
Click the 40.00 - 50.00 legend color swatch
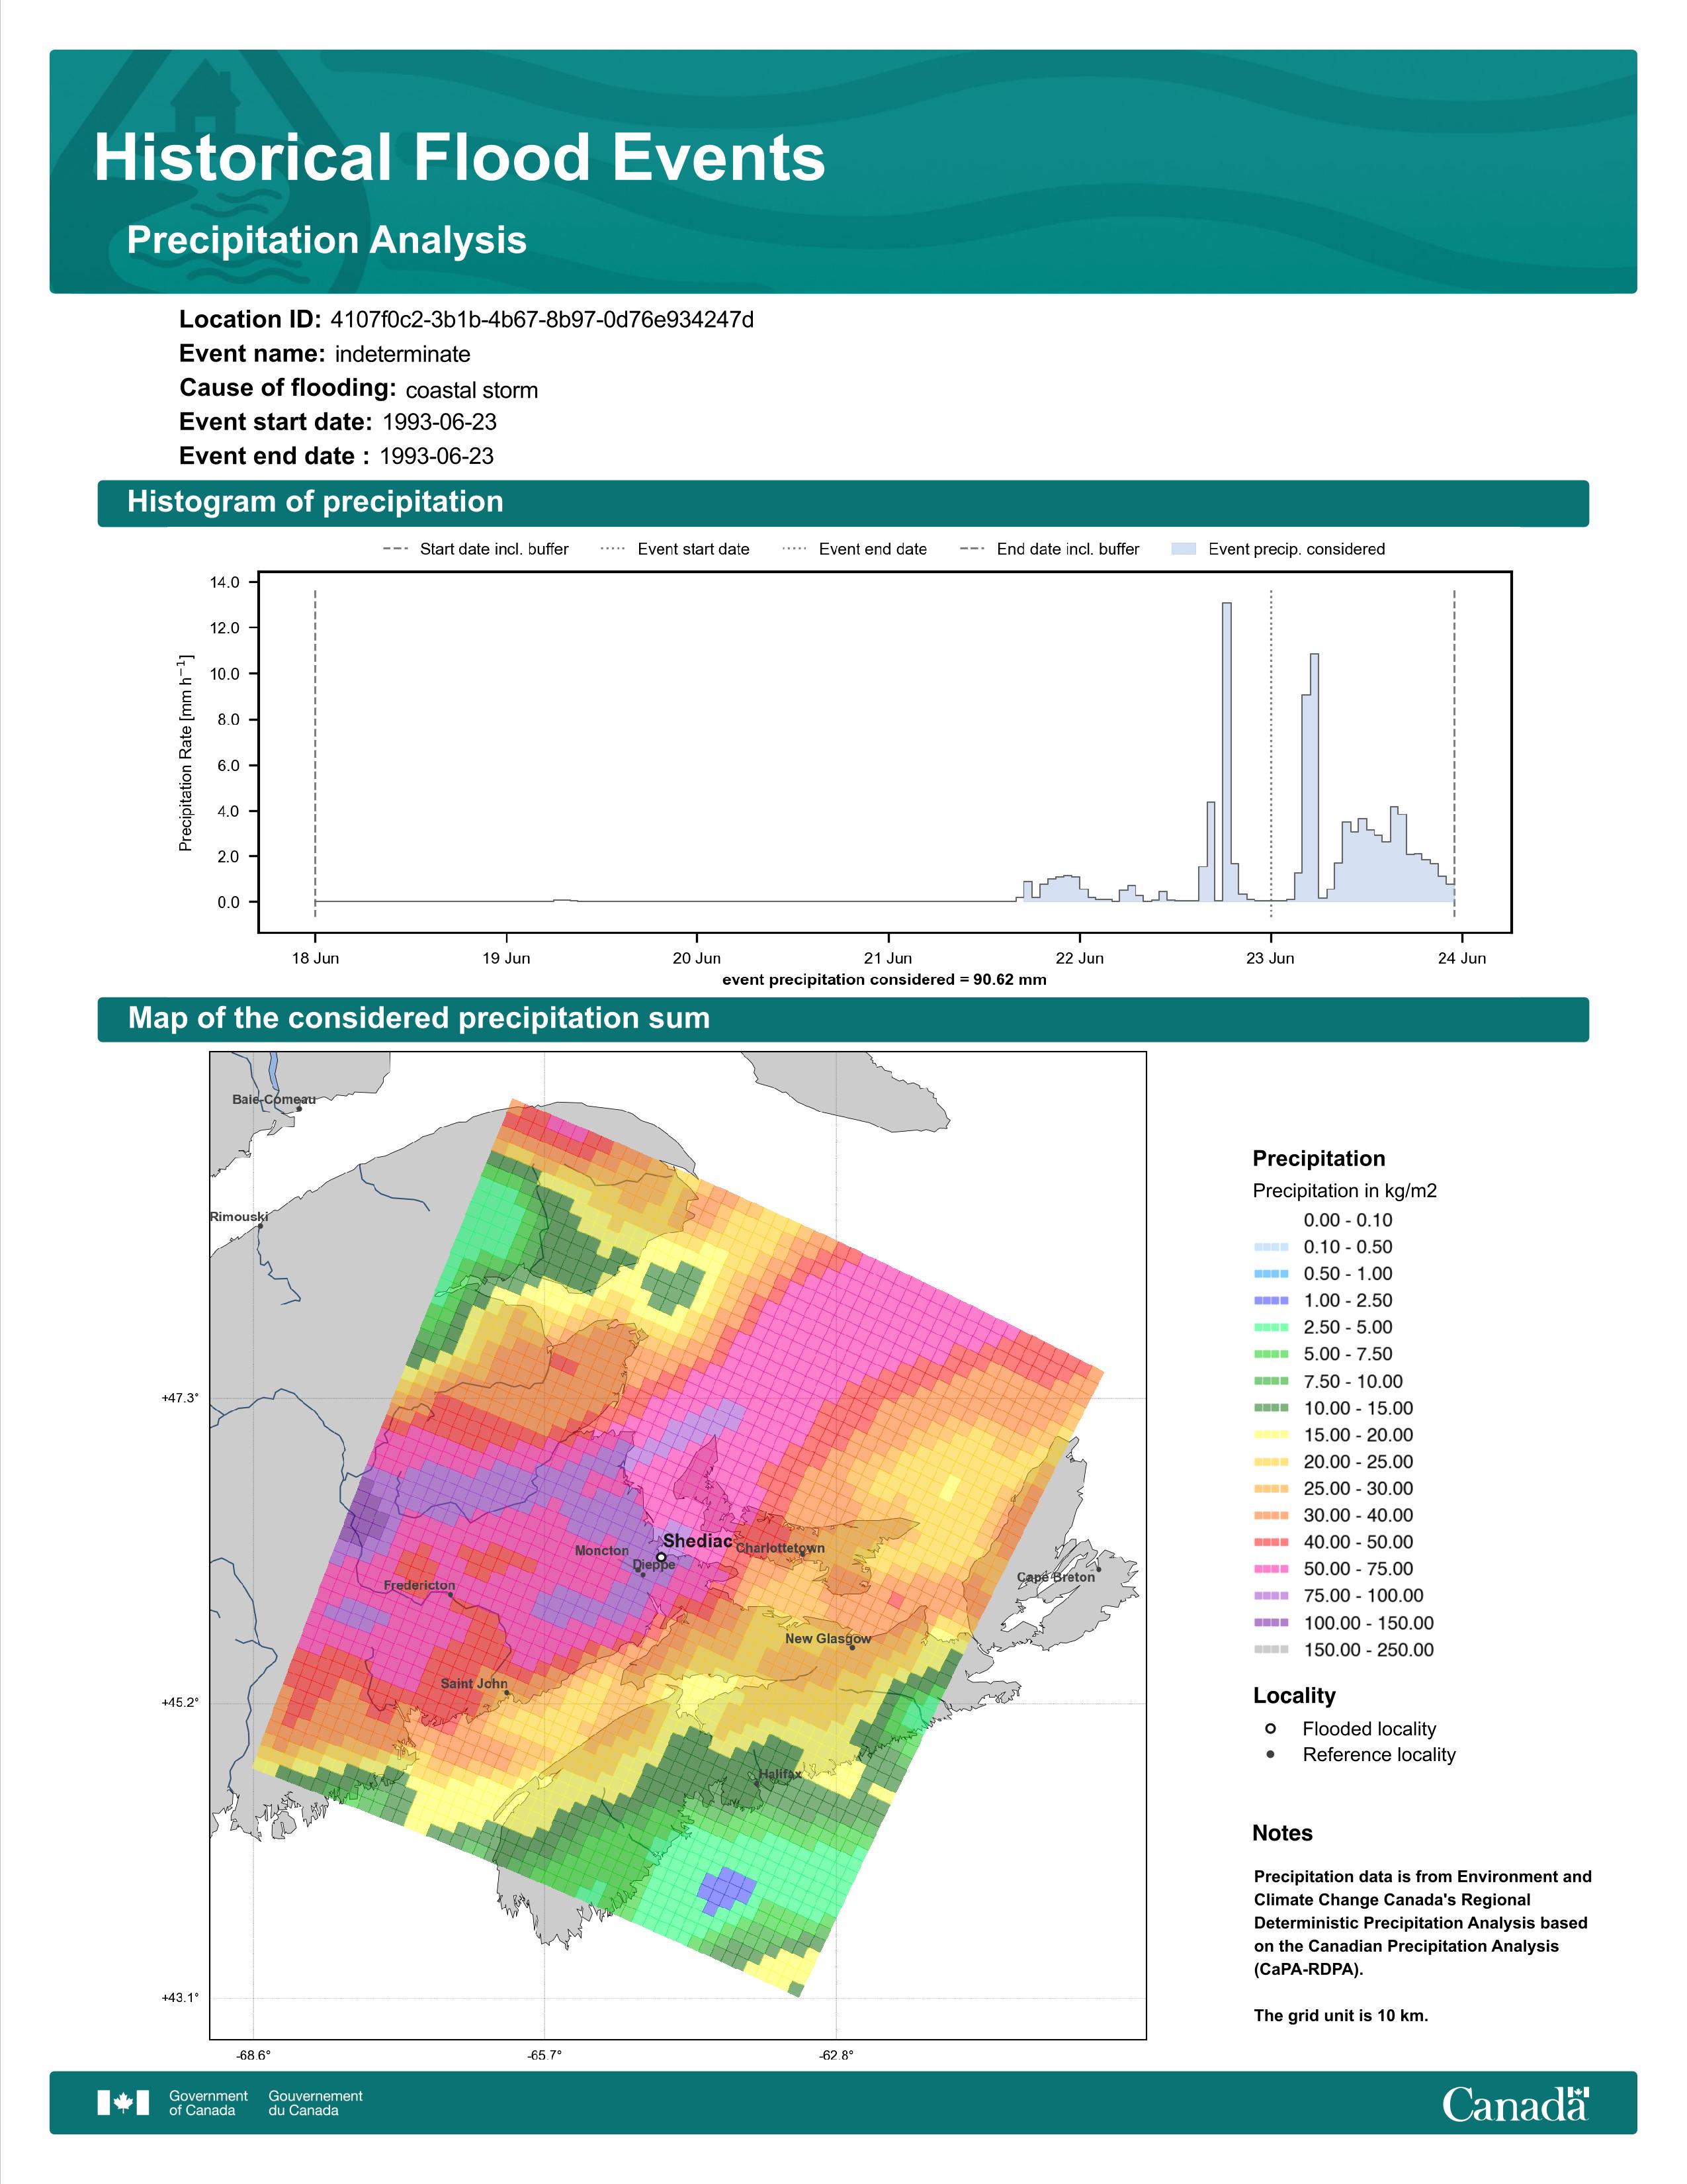pos(1270,1543)
